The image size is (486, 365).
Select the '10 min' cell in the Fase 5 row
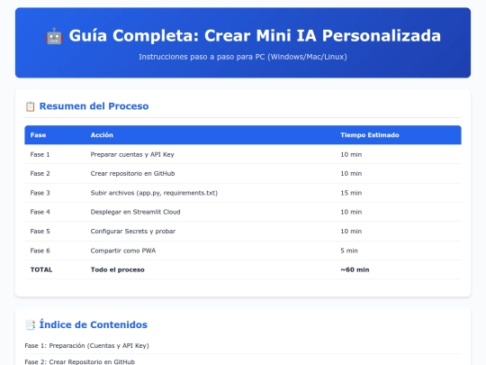(351, 232)
